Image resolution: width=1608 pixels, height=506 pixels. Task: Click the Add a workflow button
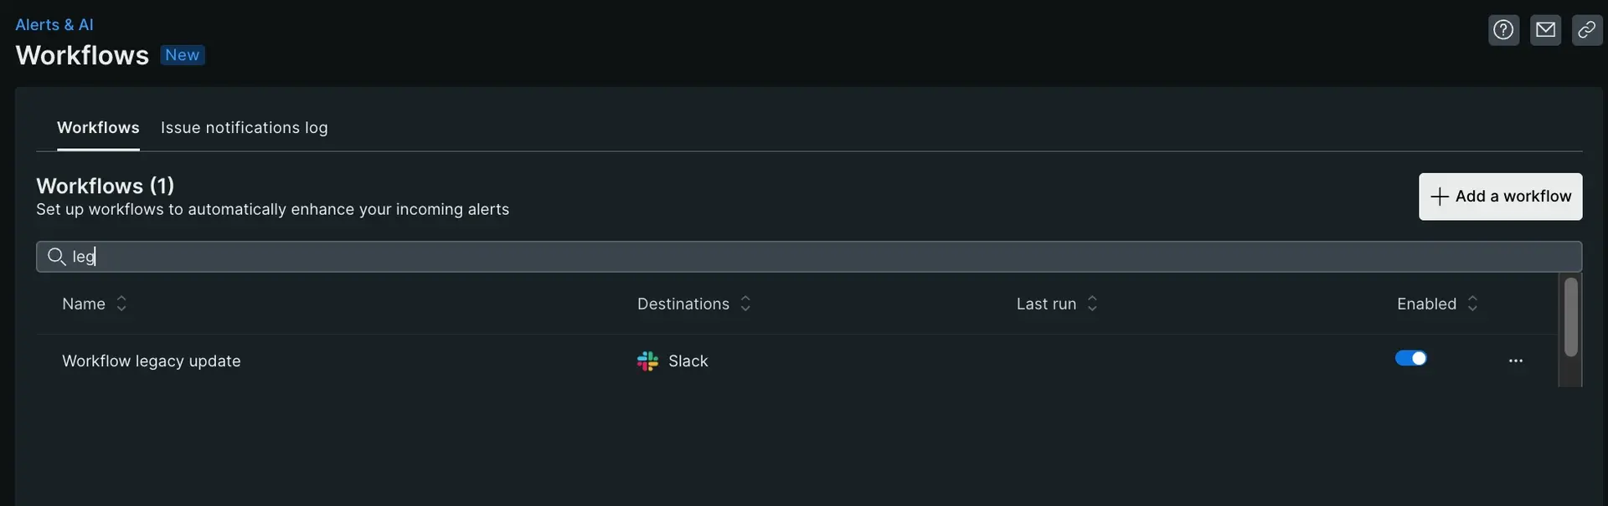tap(1500, 197)
